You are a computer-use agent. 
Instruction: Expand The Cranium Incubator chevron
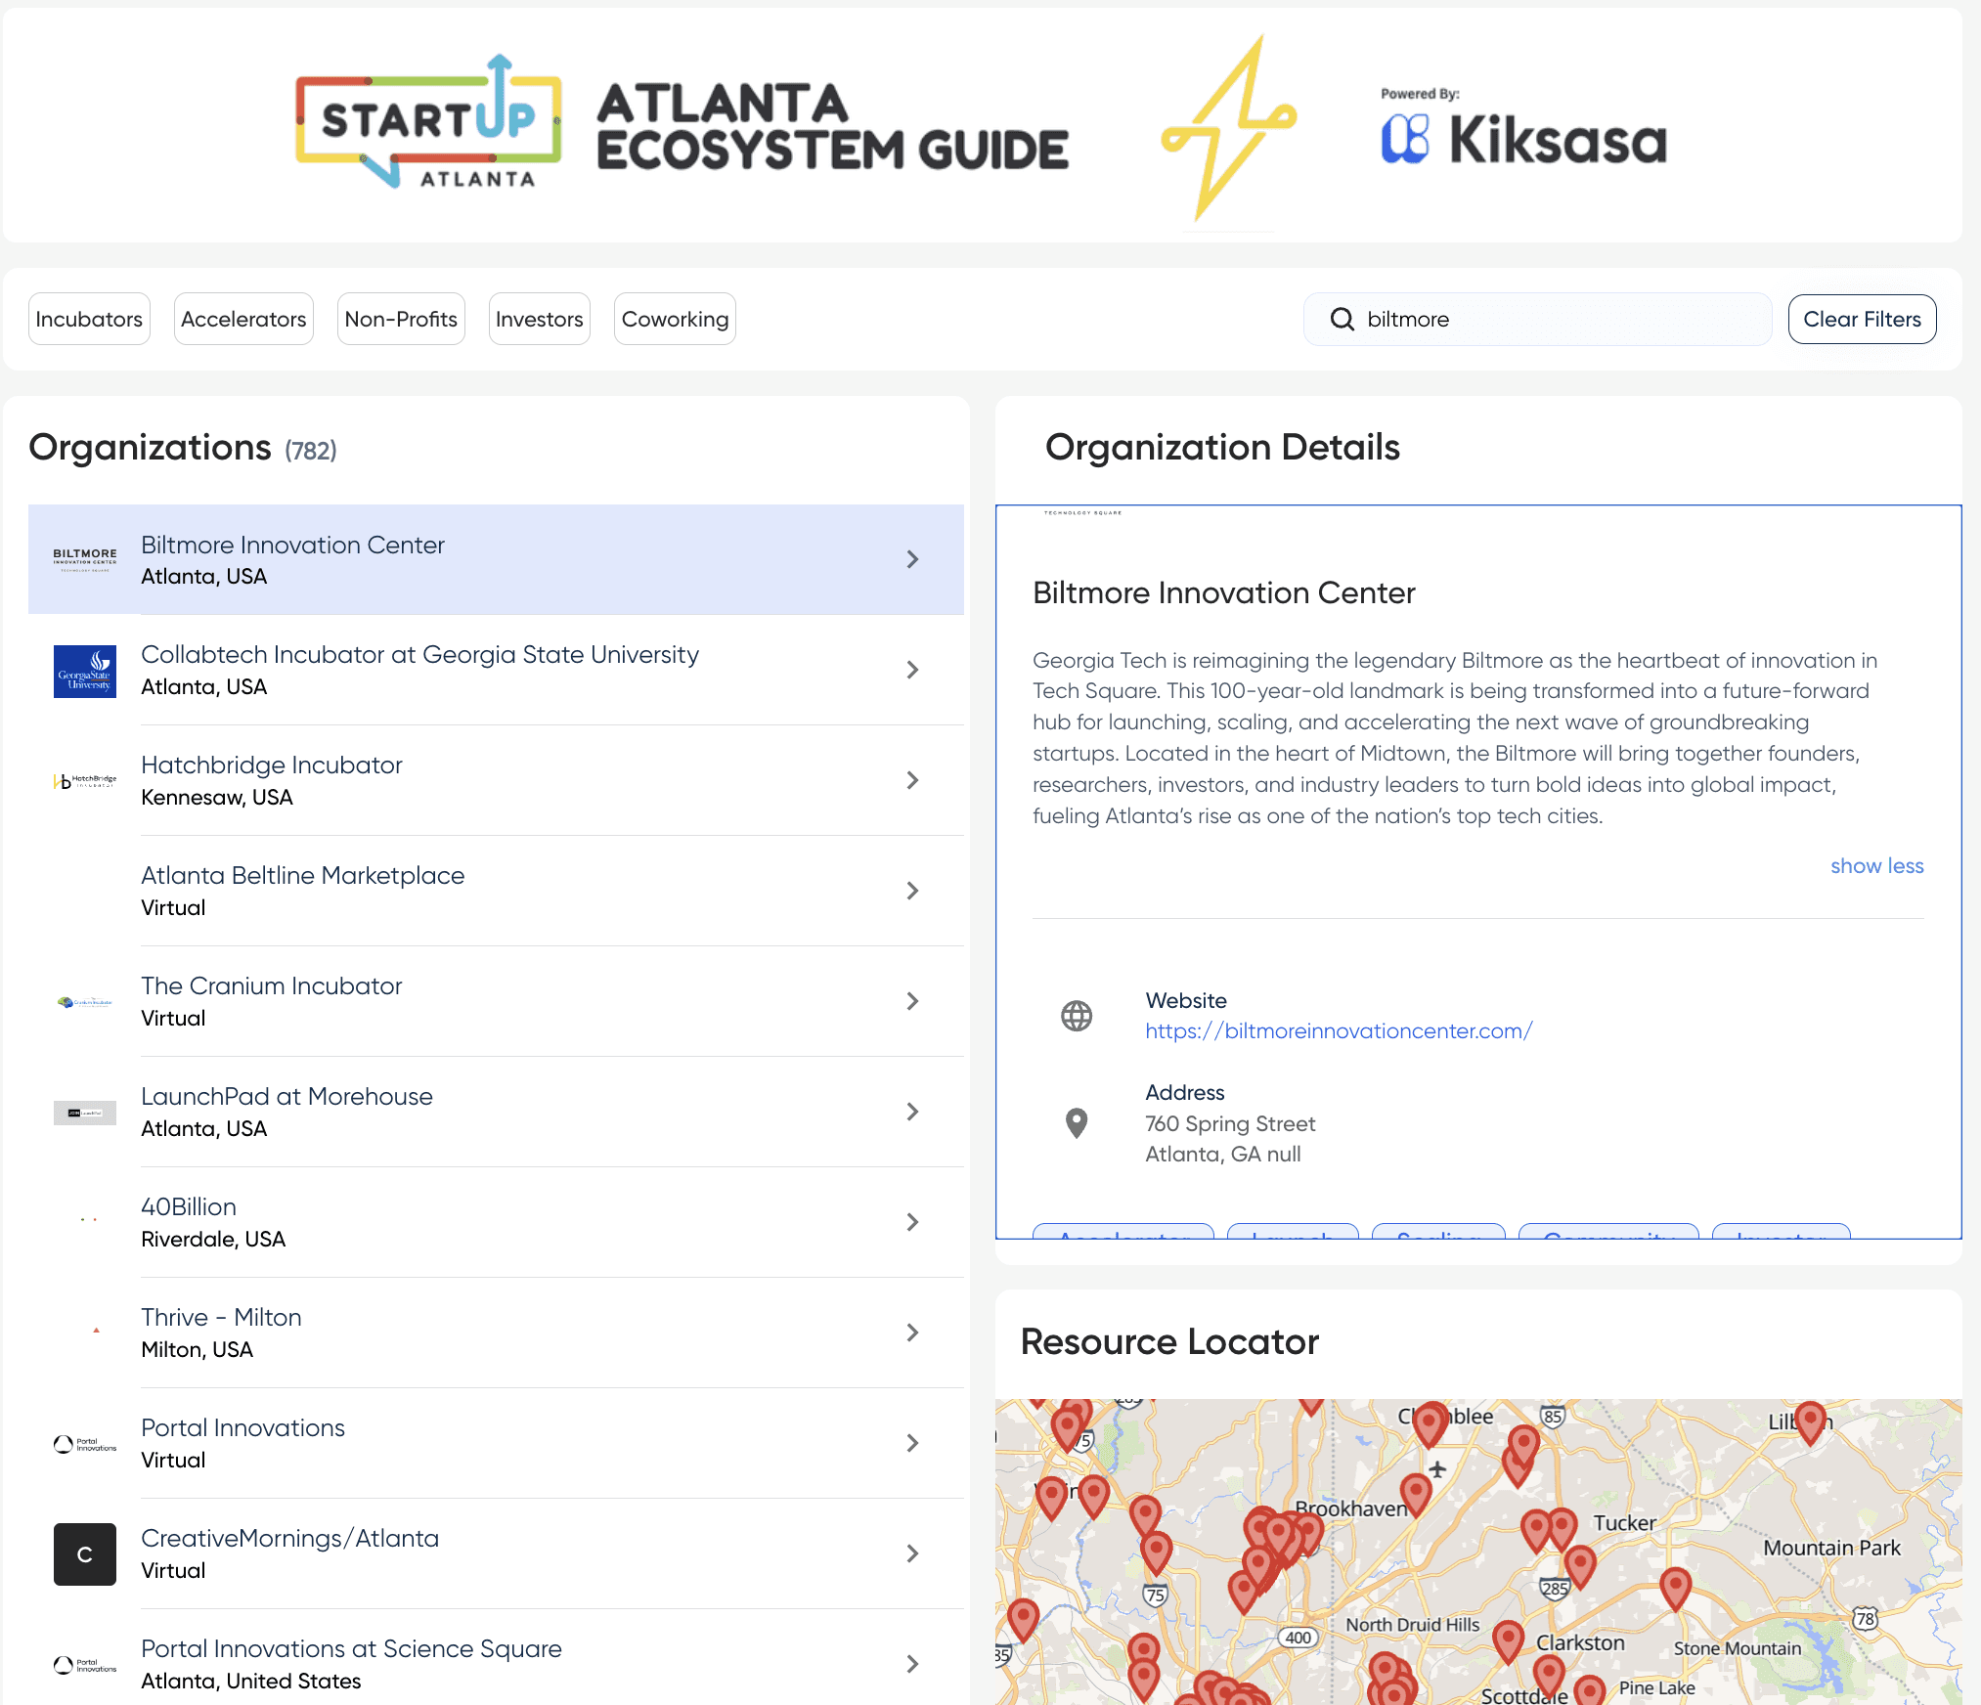click(x=911, y=1001)
